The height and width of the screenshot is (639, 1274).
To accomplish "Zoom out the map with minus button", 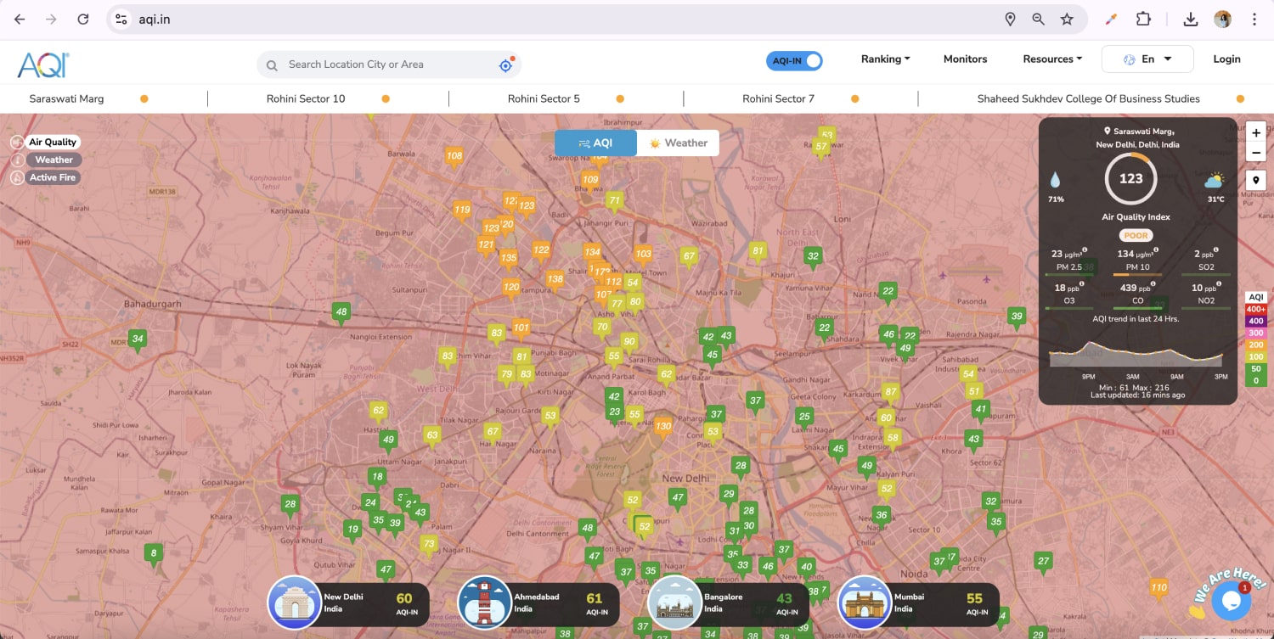I will [1256, 153].
